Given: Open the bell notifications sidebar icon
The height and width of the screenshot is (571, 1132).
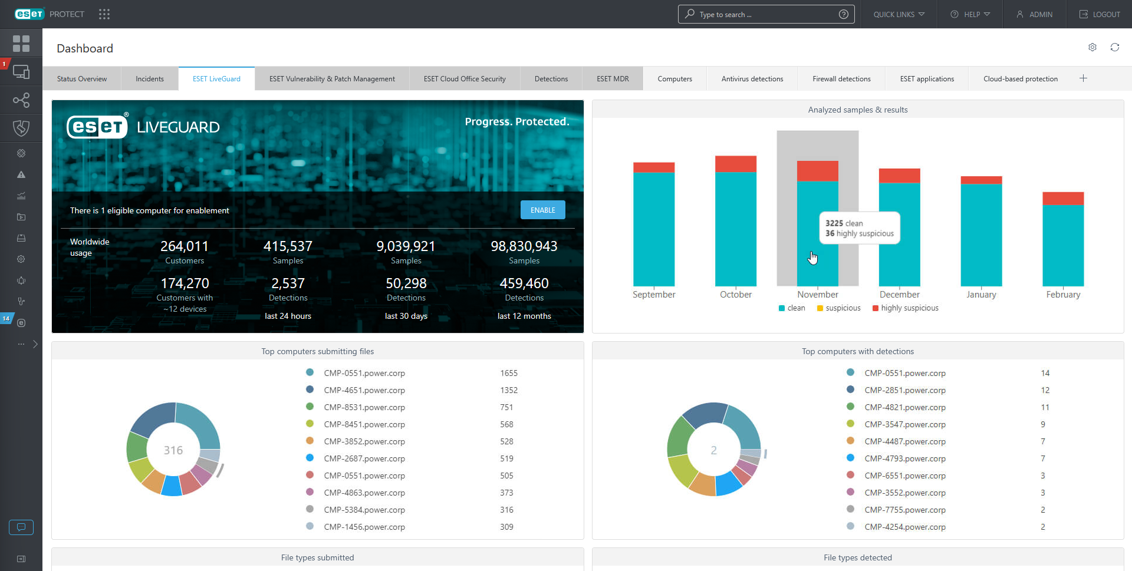Looking at the screenshot, I should 21,280.
